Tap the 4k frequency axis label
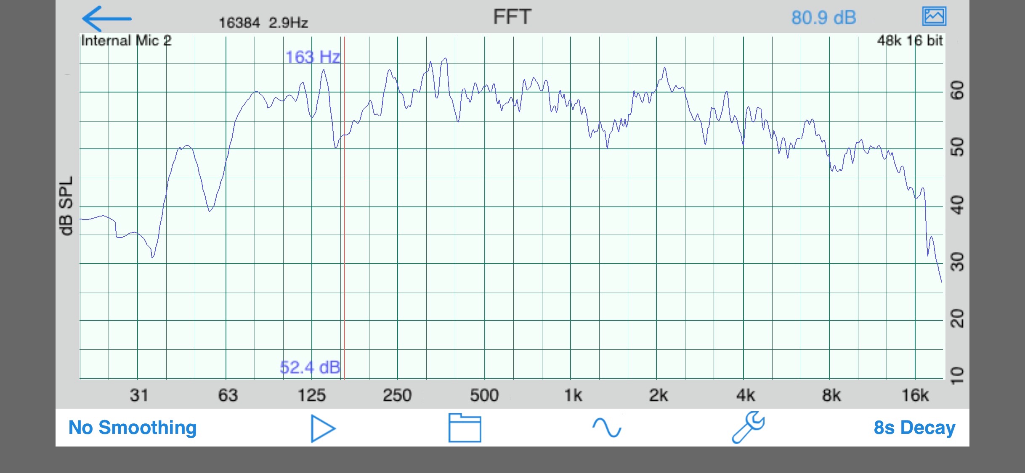This screenshot has width=1025, height=473. pyautogui.click(x=745, y=396)
